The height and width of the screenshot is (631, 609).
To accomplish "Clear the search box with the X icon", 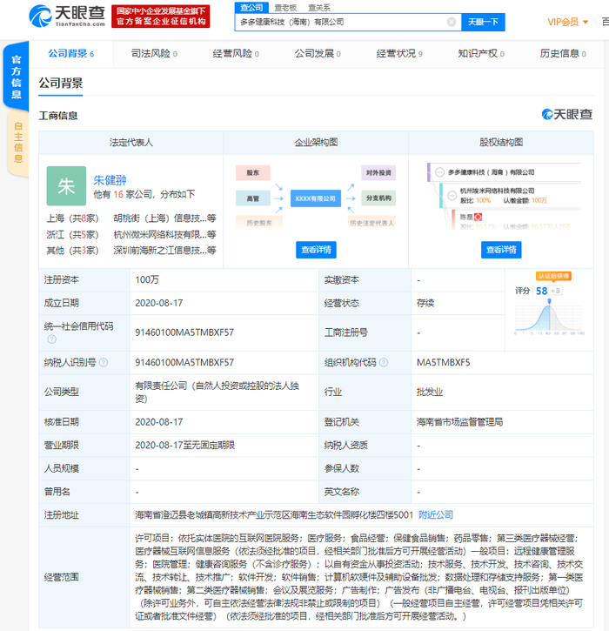I will (452, 22).
